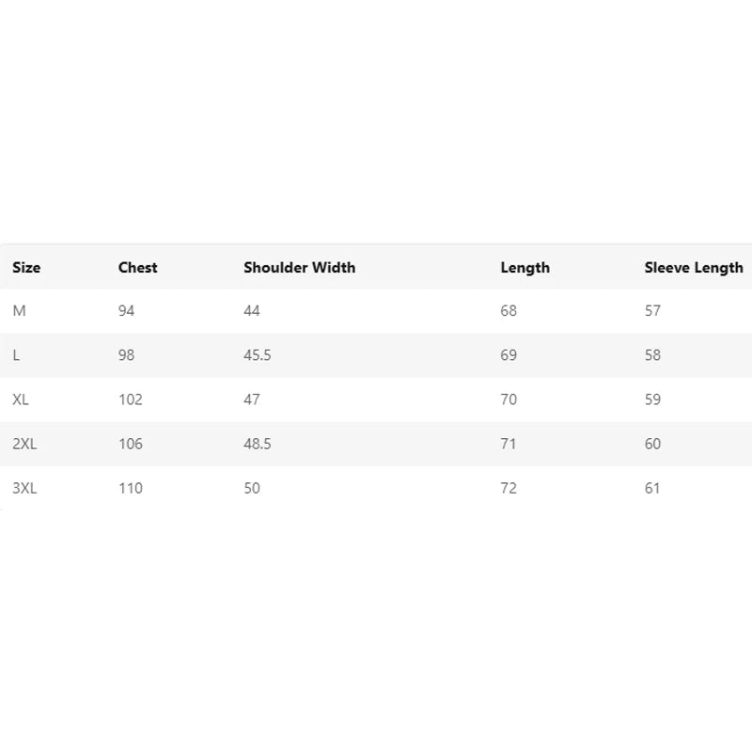Select length value 72
Viewport: 752px width, 752px height.
click(509, 488)
